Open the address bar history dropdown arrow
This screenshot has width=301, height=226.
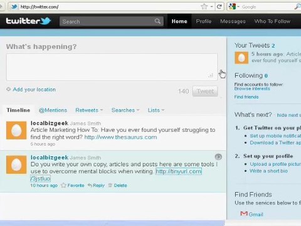tap(212, 7)
